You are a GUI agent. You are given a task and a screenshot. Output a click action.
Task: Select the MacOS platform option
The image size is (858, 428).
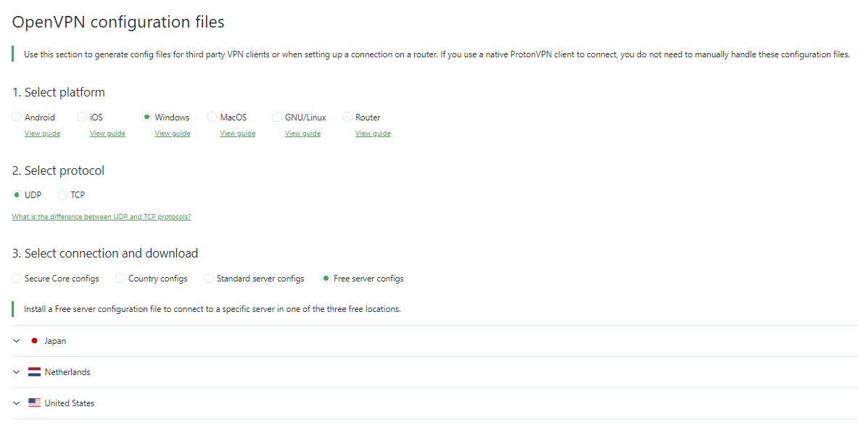(x=213, y=118)
